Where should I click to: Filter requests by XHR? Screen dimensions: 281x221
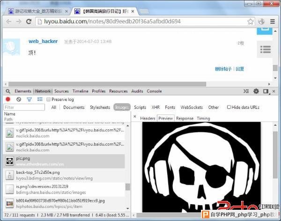point(155,107)
